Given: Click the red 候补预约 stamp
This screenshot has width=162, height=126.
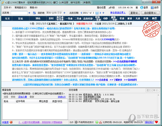Looking at the screenshot, I should (x=151, y=29).
